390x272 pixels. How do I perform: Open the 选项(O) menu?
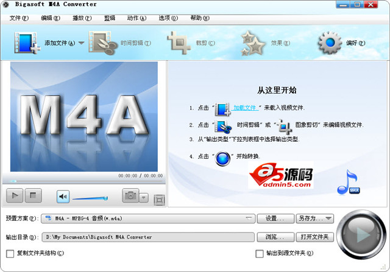pyautogui.click(x=168, y=18)
